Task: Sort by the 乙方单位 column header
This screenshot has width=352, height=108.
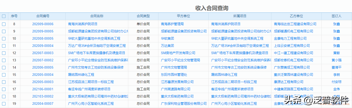Action: [296, 16]
